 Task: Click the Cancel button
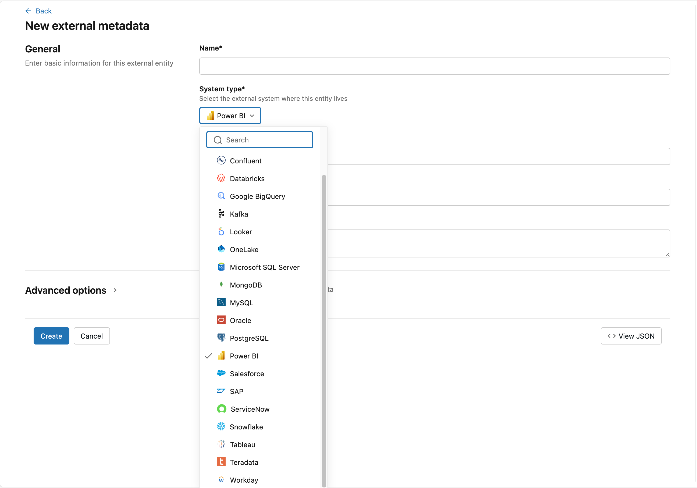click(x=92, y=336)
